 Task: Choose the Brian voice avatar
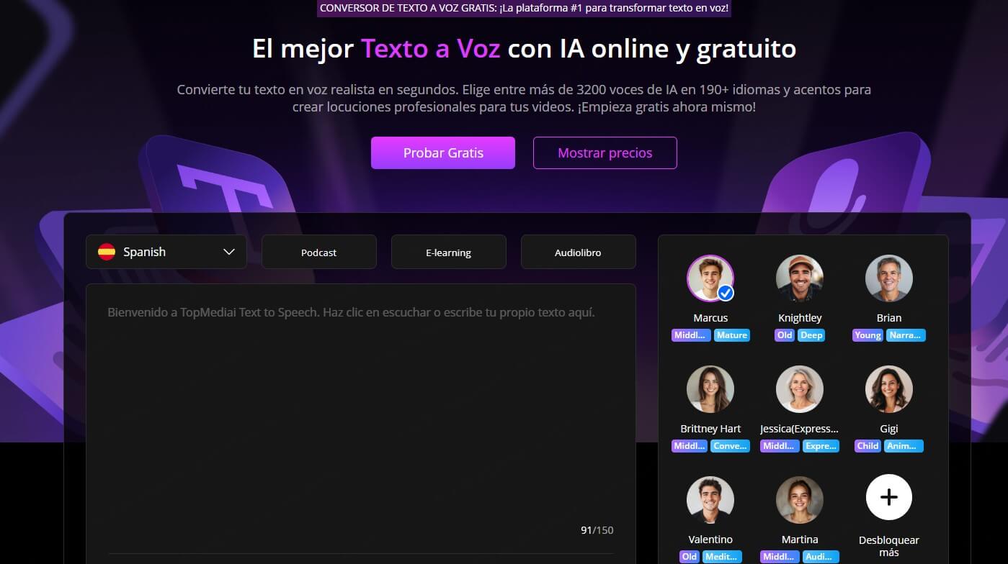pos(889,278)
